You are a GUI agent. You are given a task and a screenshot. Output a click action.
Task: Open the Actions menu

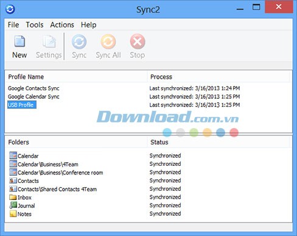point(62,25)
